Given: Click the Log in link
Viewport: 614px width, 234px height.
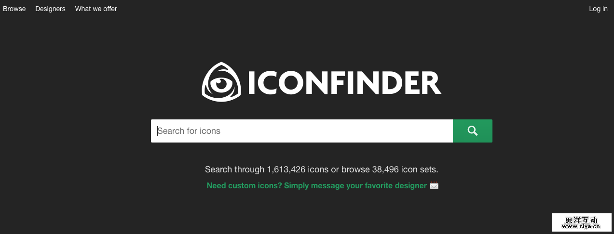Looking at the screenshot, I should click(598, 9).
